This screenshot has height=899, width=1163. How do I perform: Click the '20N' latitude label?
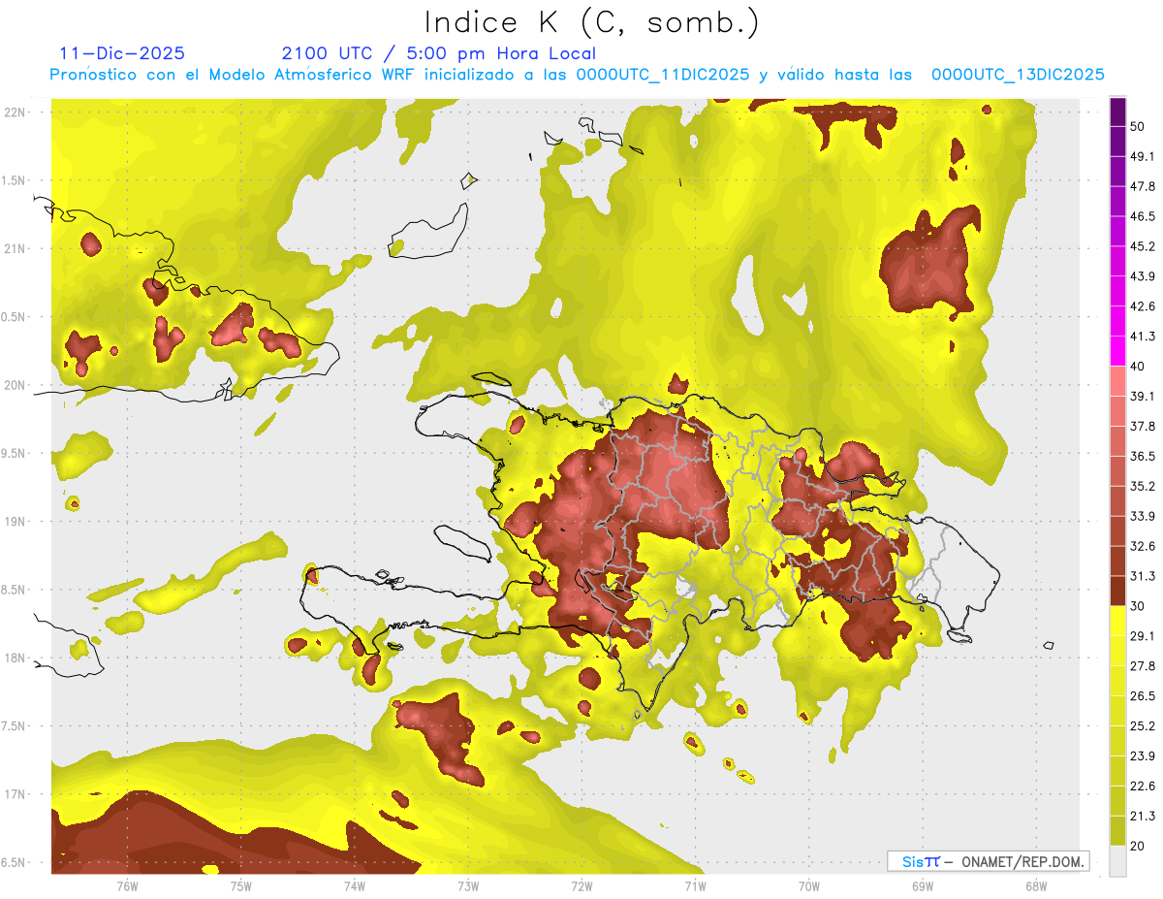[x=16, y=385]
